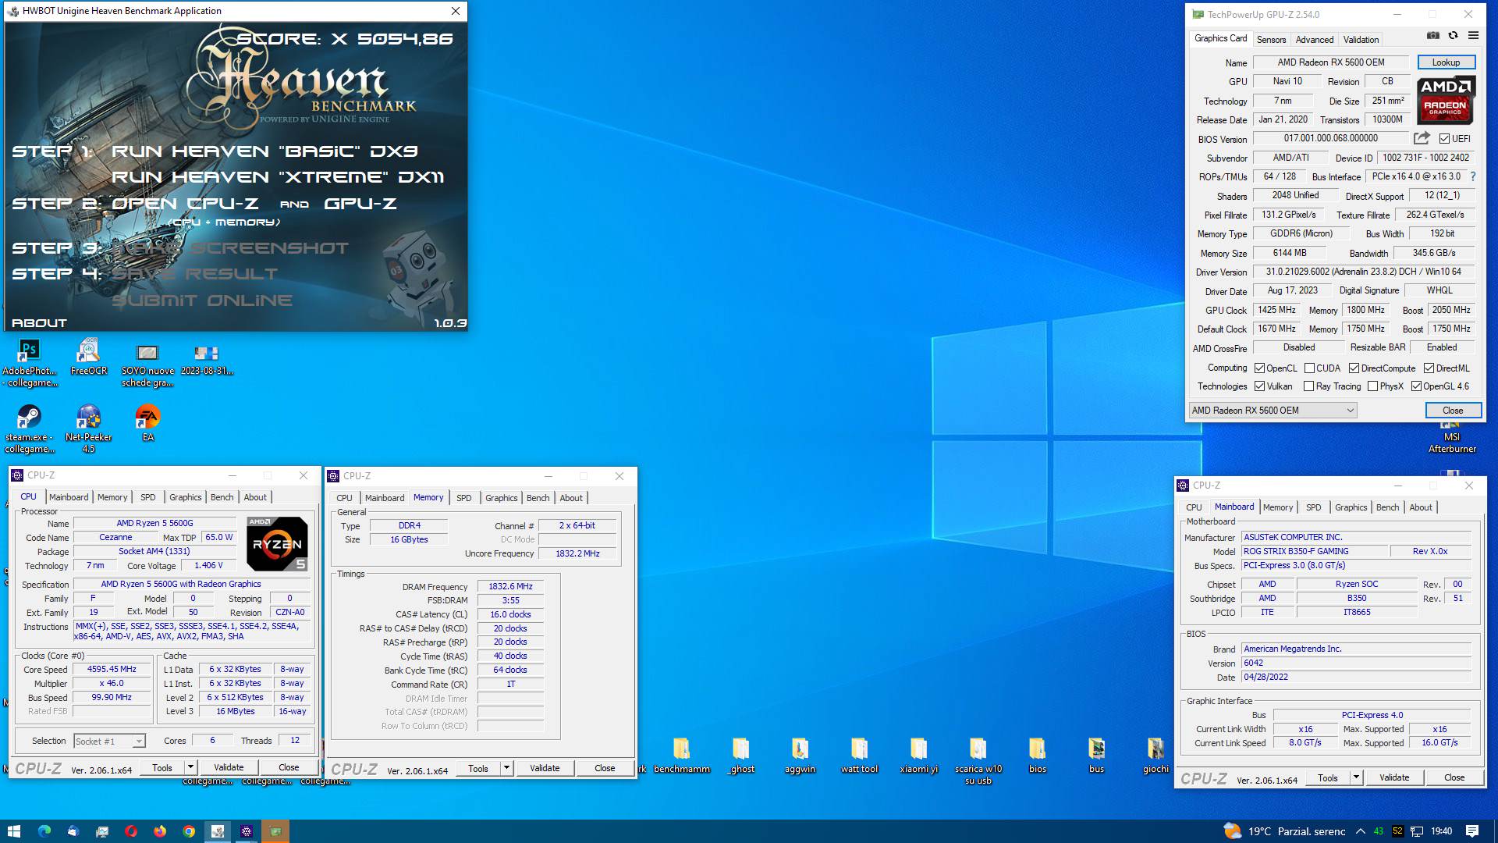Click the AMD Ryzen 5 5600G name field
1498x843 pixels.
pyautogui.click(x=154, y=524)
